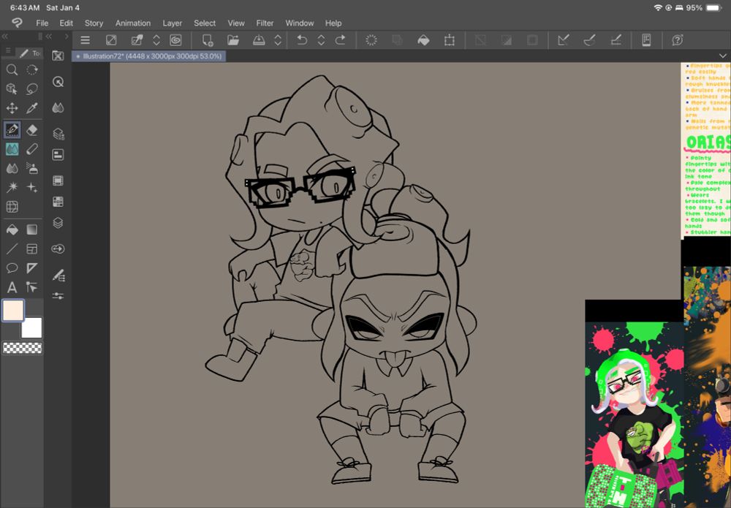Select the Airbrush spray tool

[x=31, y=168]
